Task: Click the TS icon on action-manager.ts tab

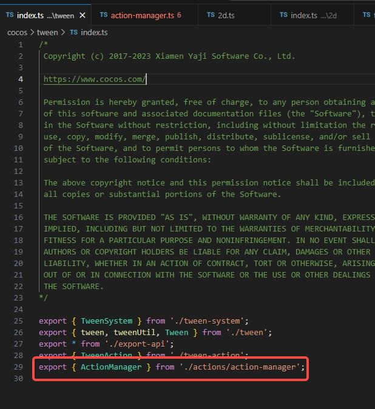Action: click(x=104, y=15)
